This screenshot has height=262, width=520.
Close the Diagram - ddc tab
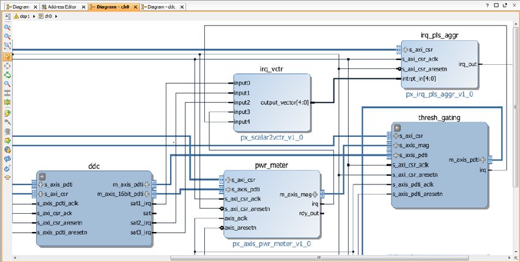pos(182,7)
